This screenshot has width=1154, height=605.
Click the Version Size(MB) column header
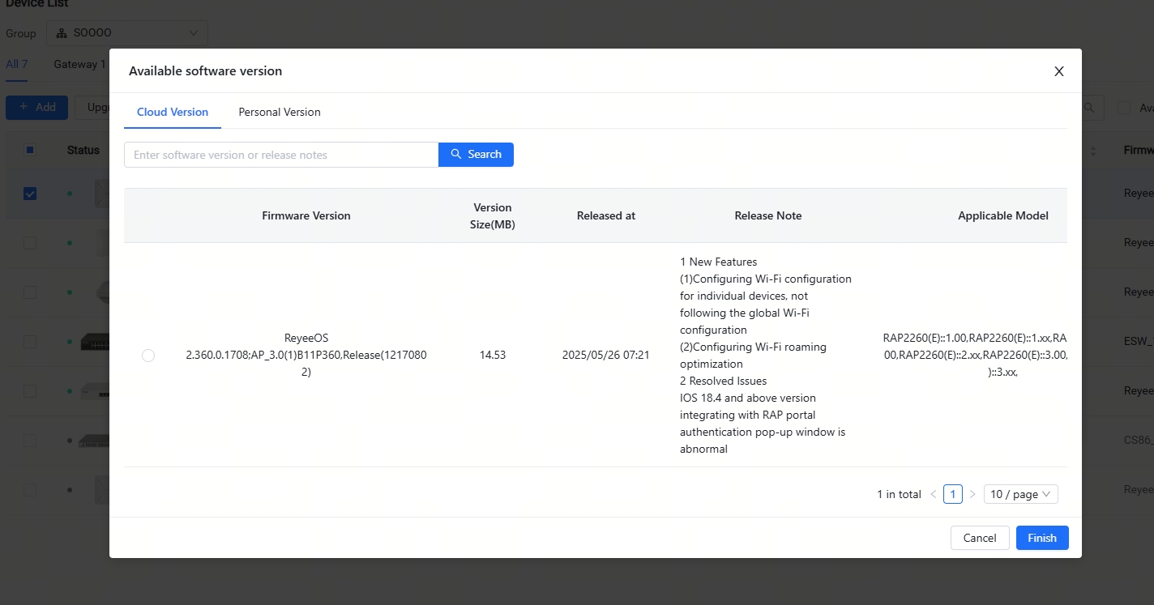click(x=493, y=216)
